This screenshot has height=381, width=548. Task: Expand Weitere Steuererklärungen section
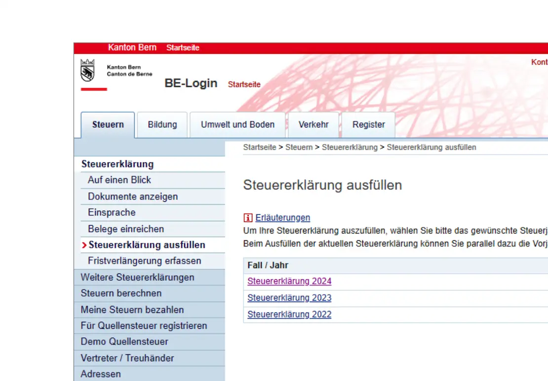click(137, 277)
